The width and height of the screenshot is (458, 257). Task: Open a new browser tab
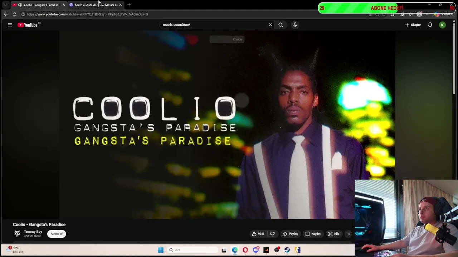[129, 5]
